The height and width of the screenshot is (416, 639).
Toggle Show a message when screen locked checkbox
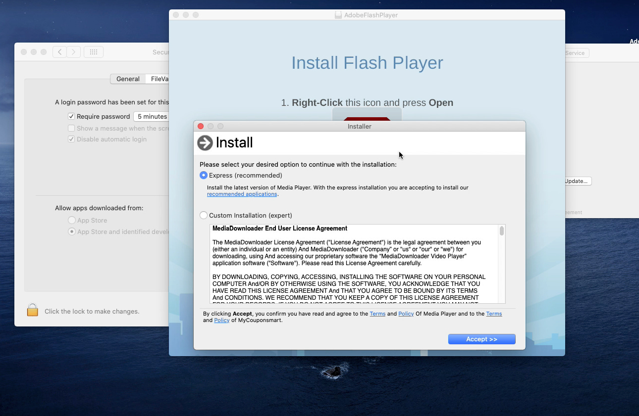[71, 128]
